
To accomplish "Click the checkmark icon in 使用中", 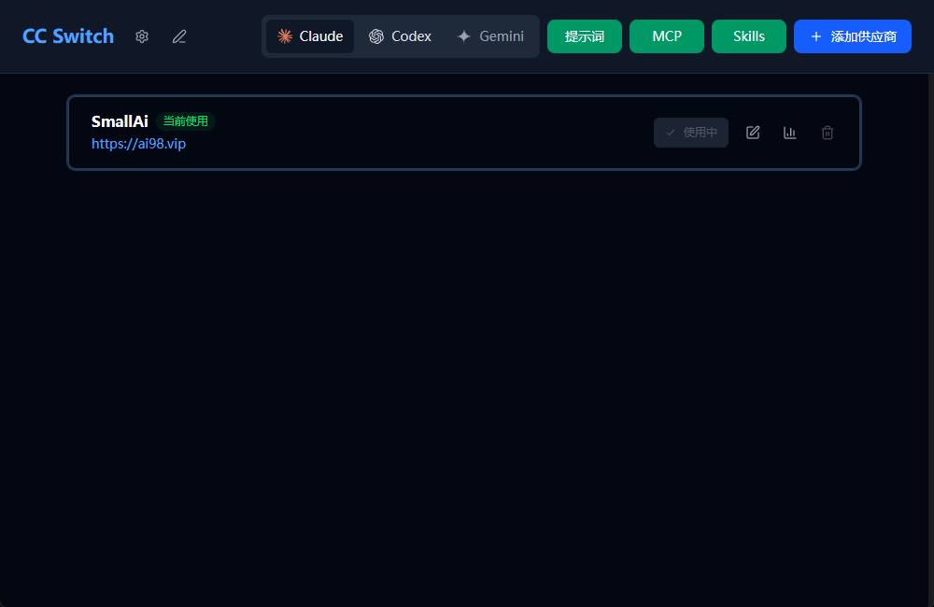I will tap(671, 133).
